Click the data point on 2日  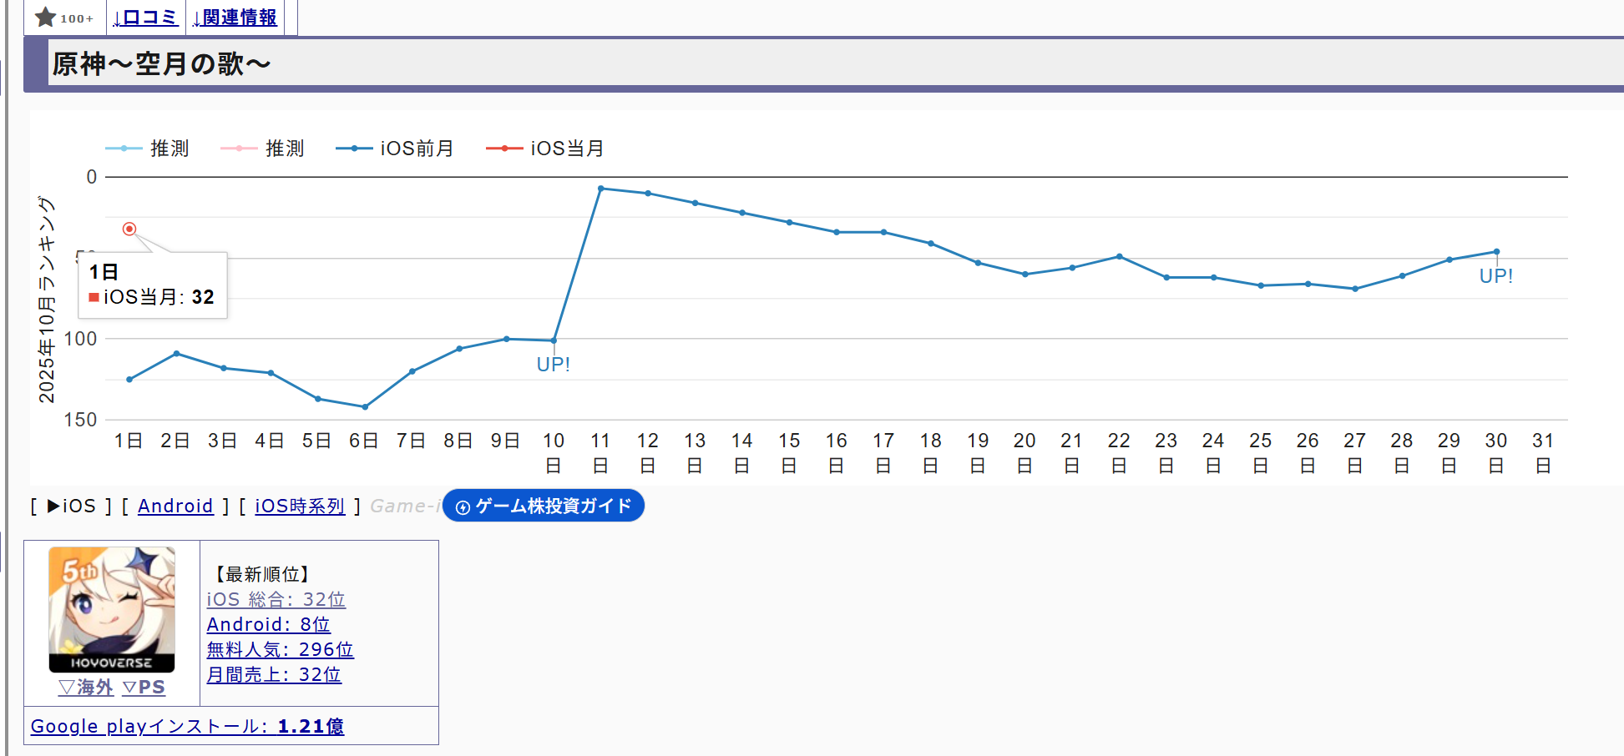coord(176,354)
